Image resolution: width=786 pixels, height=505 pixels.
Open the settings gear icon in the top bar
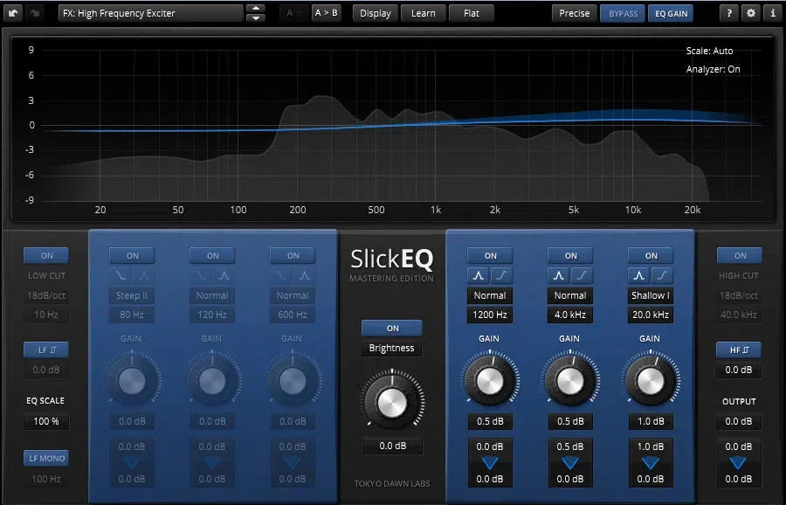(x=749, y=13)
